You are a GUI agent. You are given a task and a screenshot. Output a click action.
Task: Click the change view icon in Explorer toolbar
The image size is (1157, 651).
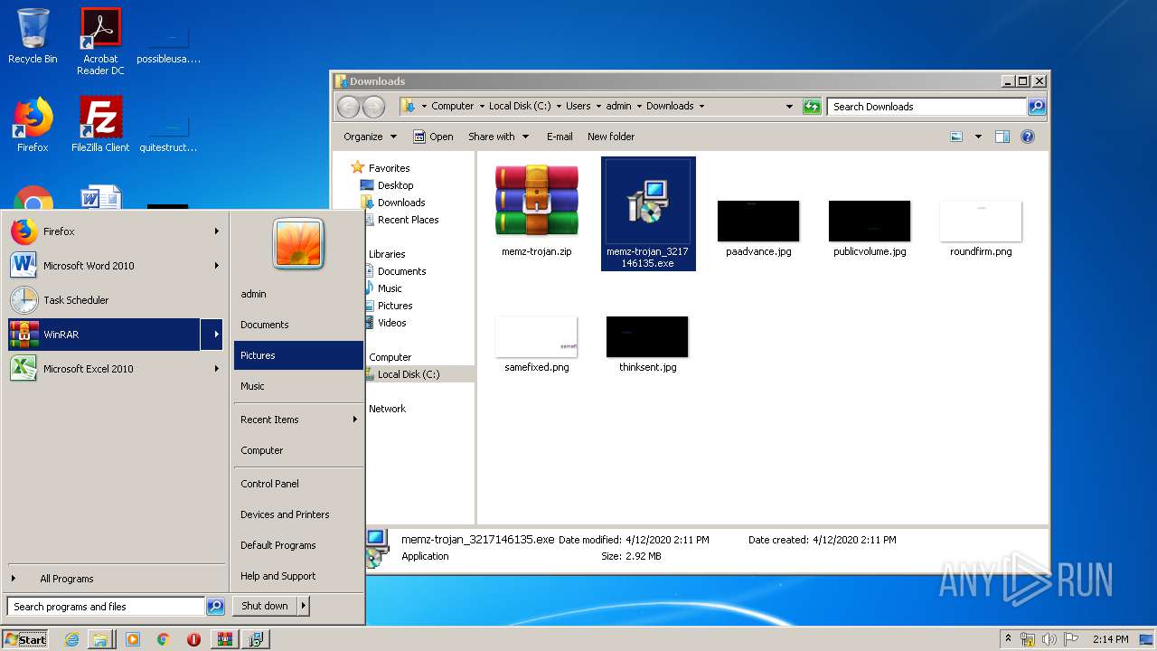click(x=956, y=137)
